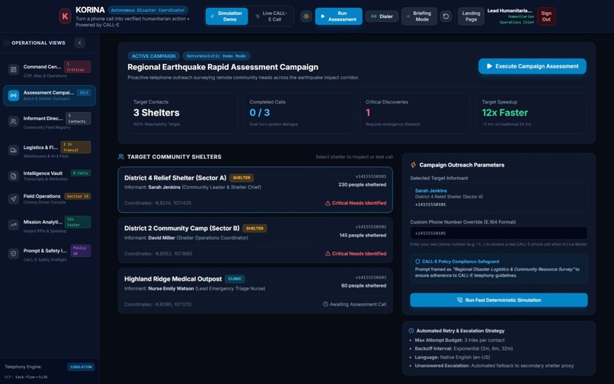Switch to Live CALL-E Call mode
614x384 pixels.
(x=271, y=17)
